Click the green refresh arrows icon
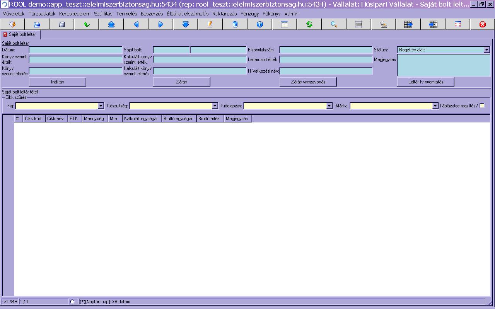The width and height of the screenshot is (495, 309). 309,24
